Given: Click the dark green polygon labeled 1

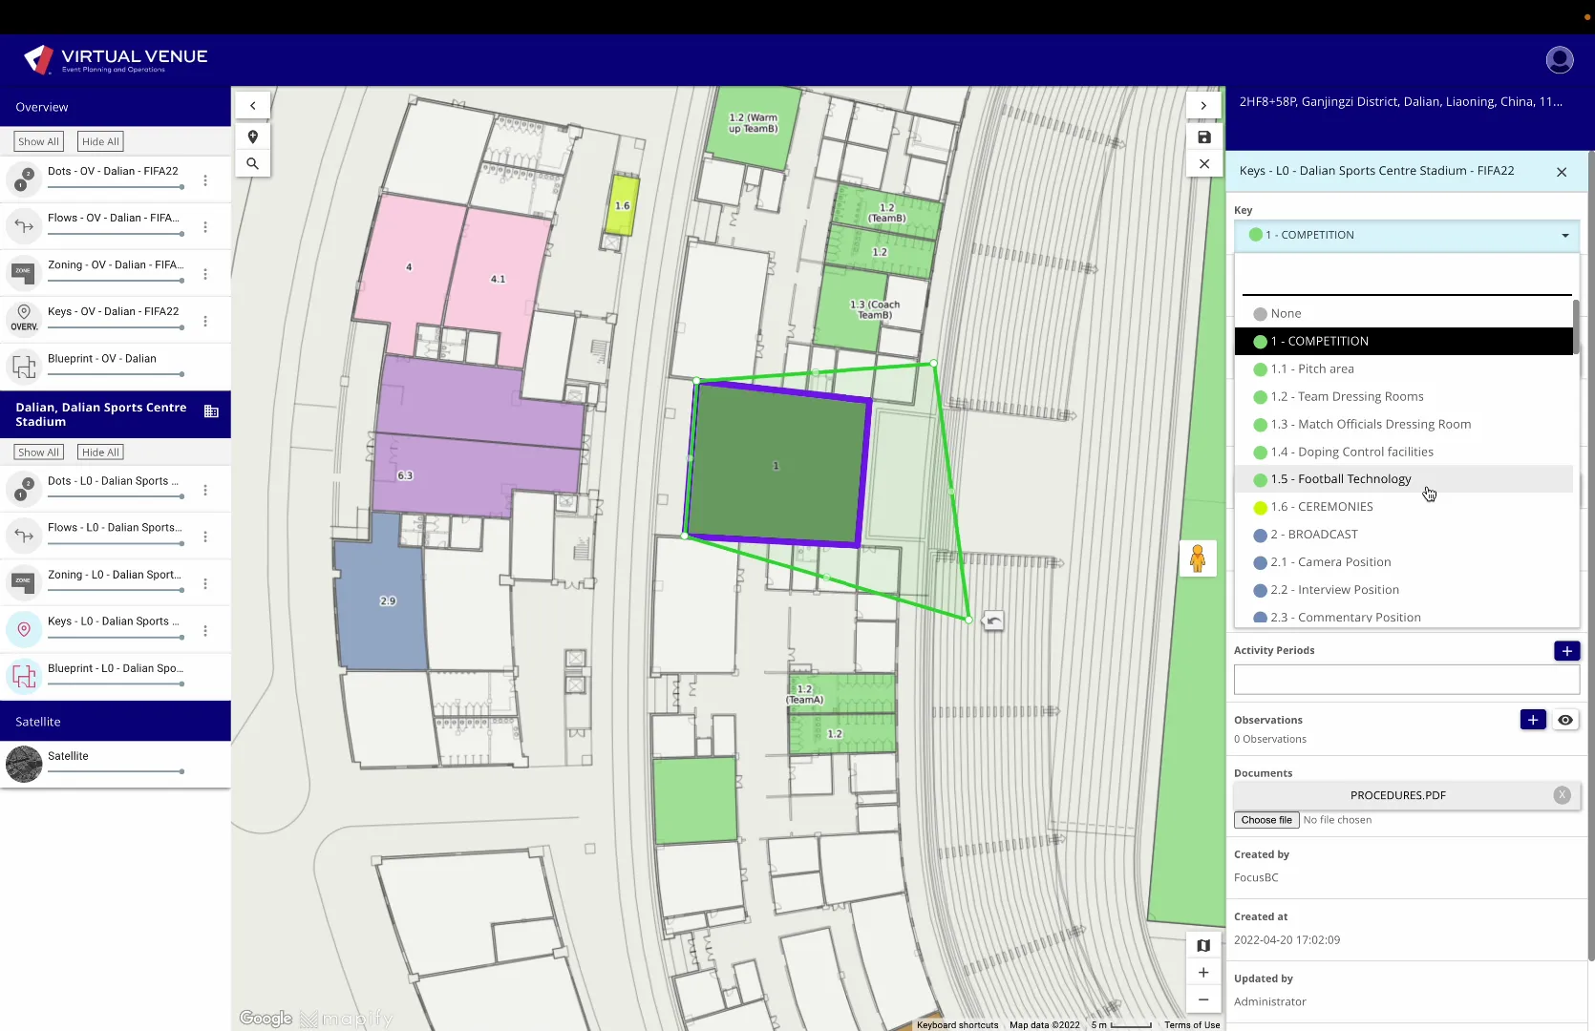Looking at the screenshot, I should [x=776, y=465].
